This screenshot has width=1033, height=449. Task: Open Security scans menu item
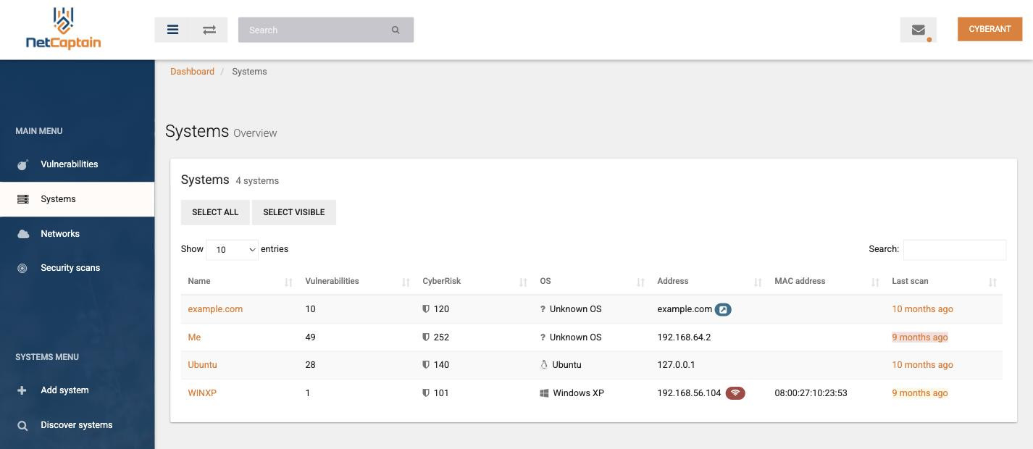pos(70,268)
